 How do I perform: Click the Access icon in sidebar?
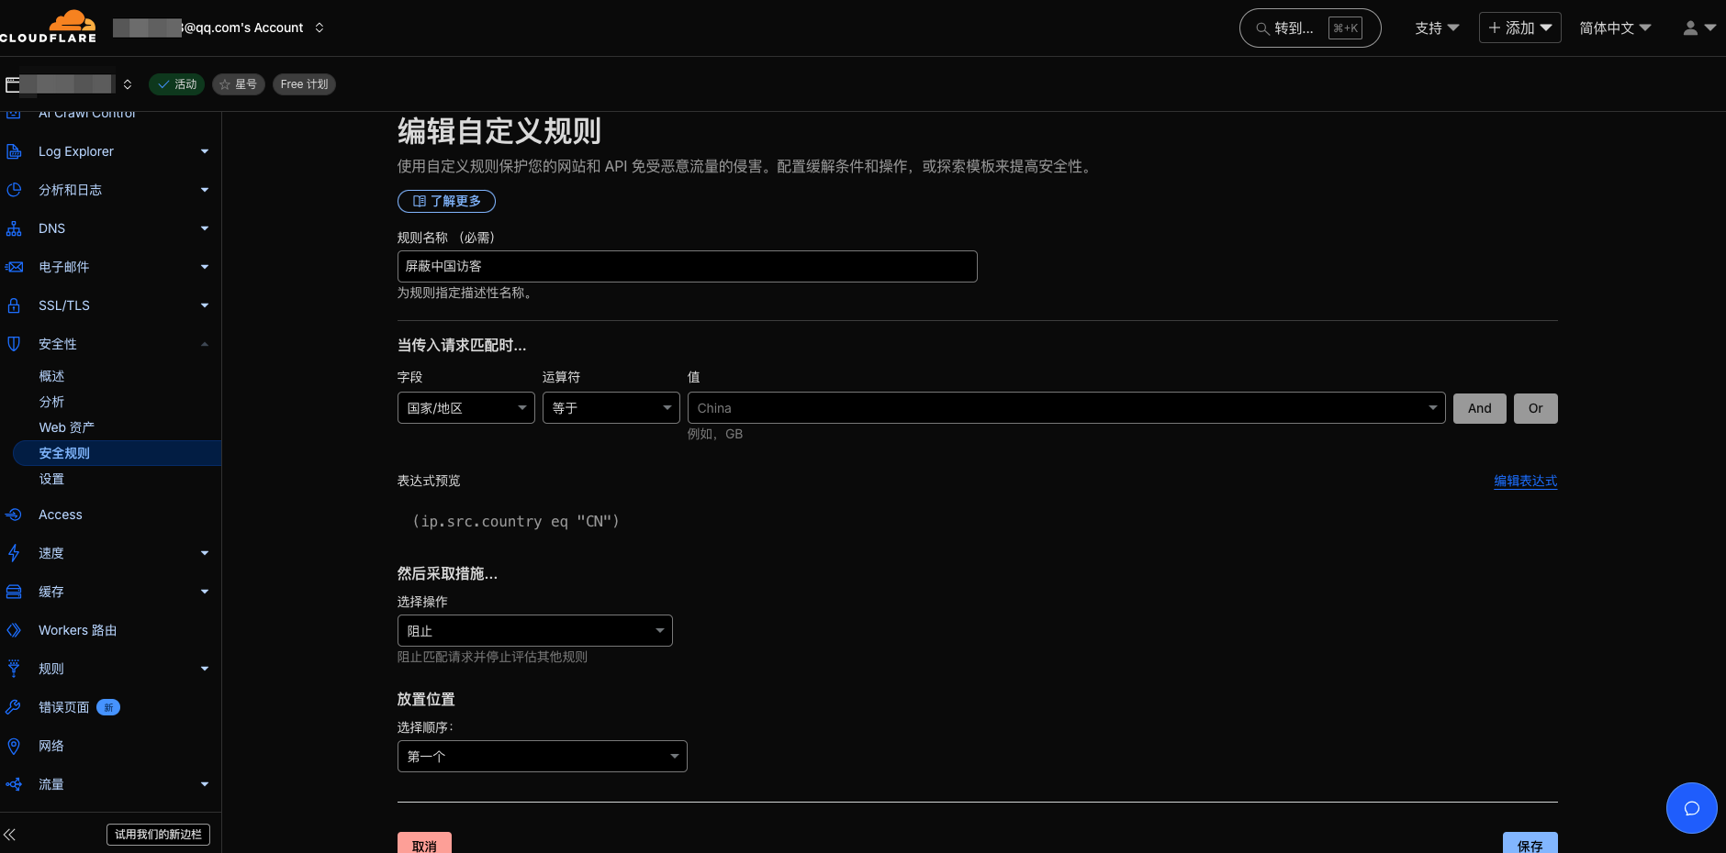click(14, 515)
